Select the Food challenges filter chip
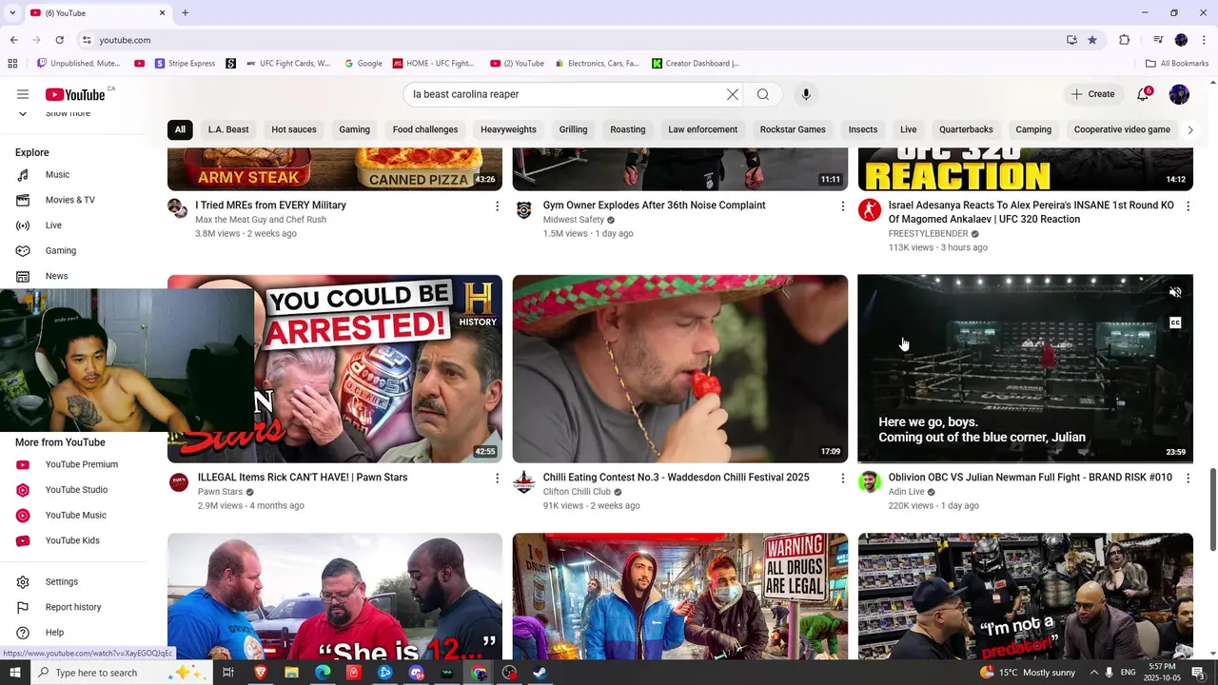1218x685 pixels. coord(425,129)
